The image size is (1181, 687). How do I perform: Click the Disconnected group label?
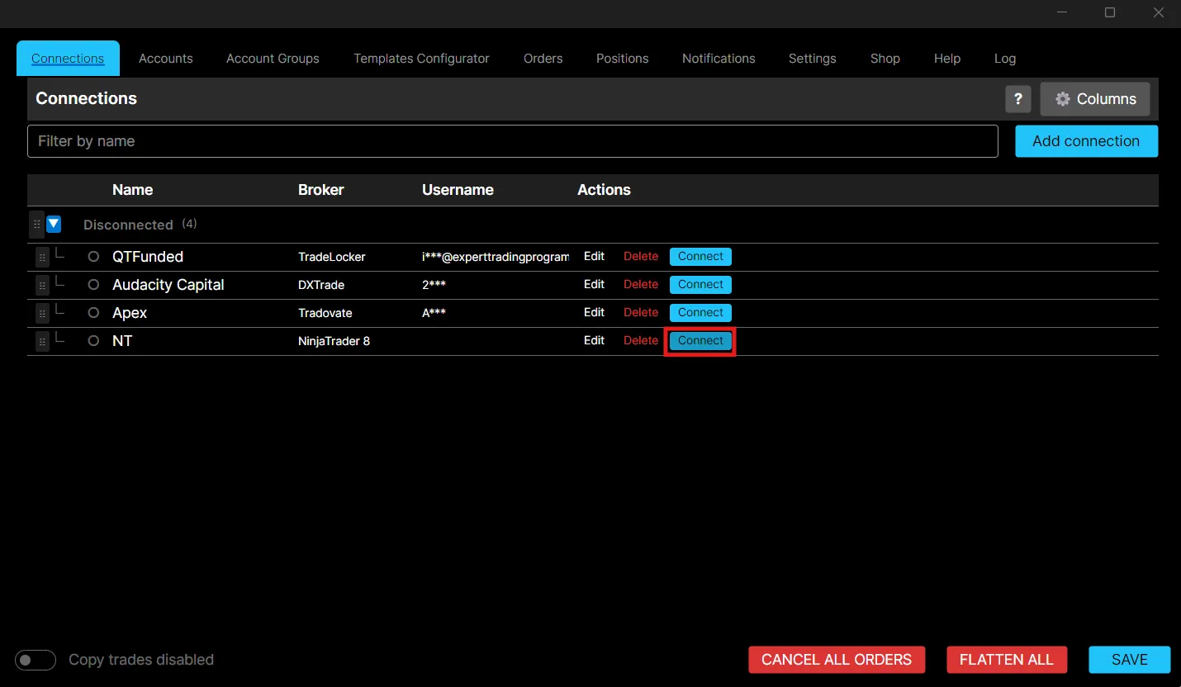128,225
